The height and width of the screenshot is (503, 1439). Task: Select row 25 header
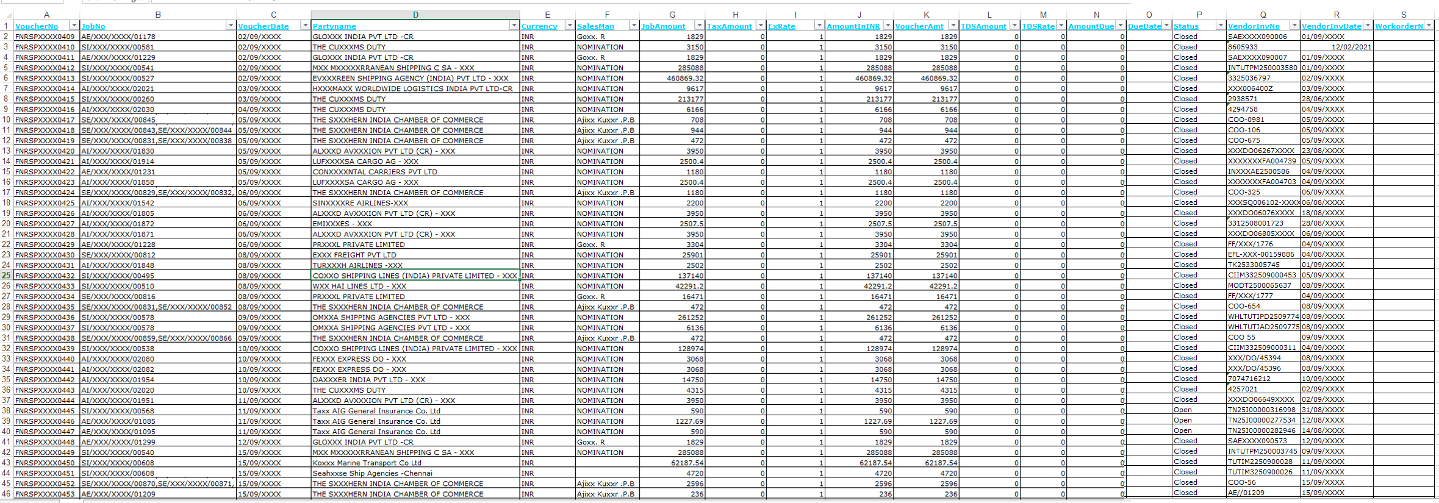tap(6, 276)
